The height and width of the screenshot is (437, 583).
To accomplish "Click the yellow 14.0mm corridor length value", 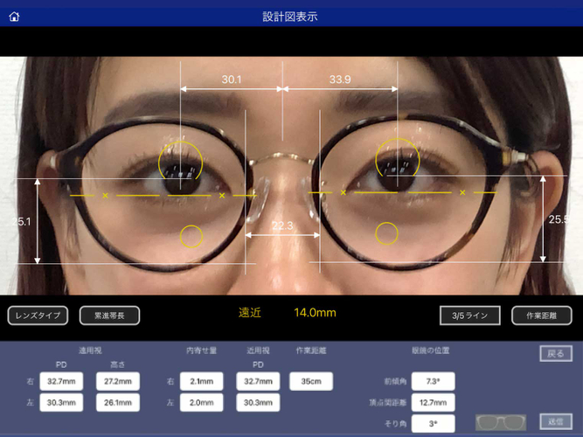I will 315,312.
